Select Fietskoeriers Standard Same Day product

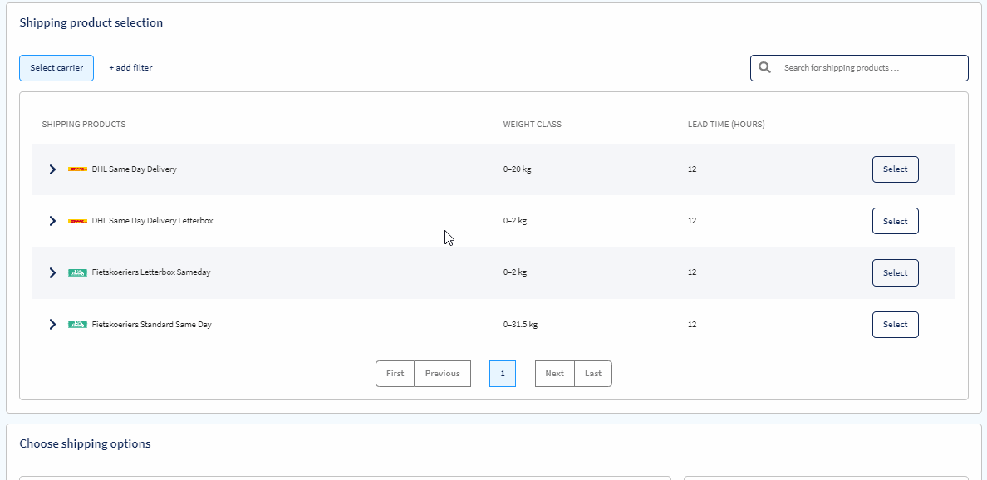pyautogui.click(x=895, y=324)
